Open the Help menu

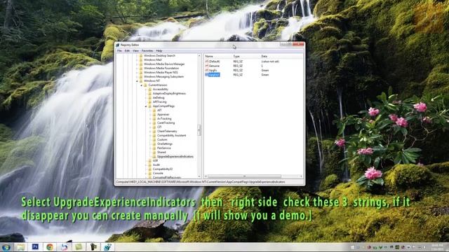(159, 50)
